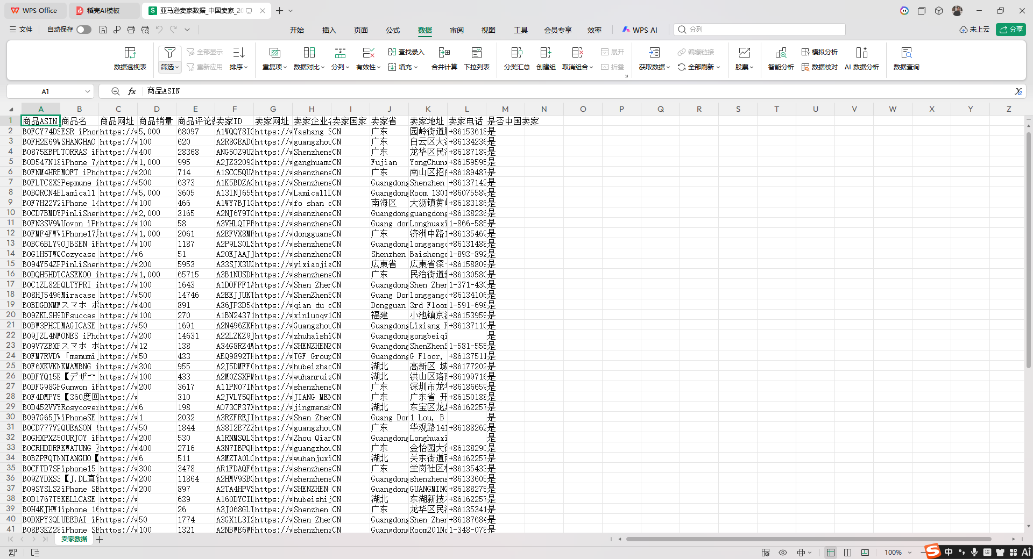Insert a 下拉列表 dropdown list
The height and width of the screenshot is (559, 1033).
477,58
